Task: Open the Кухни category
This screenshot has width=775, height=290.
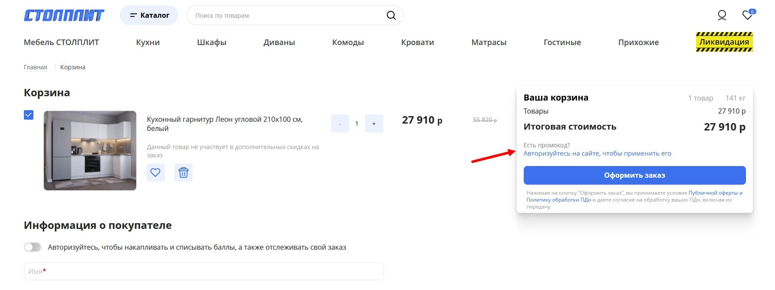Action: pyautogui.click(x=148, y=42)
